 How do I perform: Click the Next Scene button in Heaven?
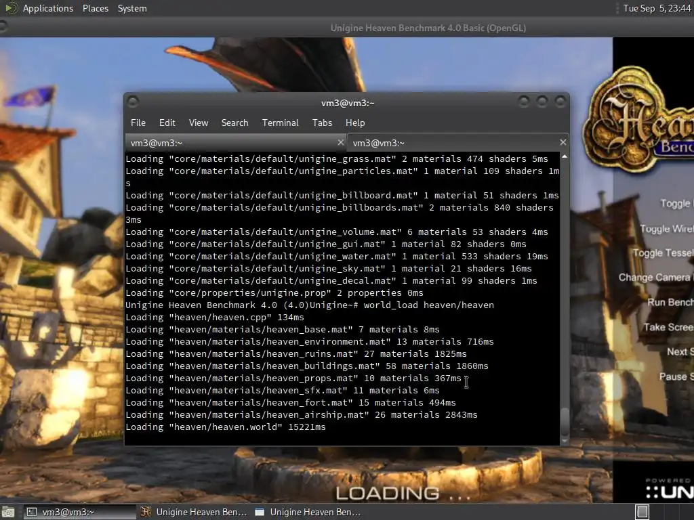click(680, 352)
